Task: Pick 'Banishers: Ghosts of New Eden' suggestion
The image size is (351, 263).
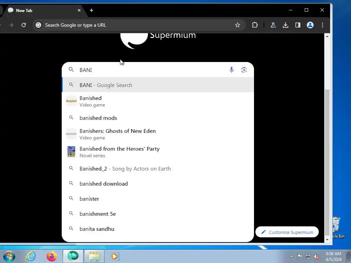Action: [x=158, y=134]
